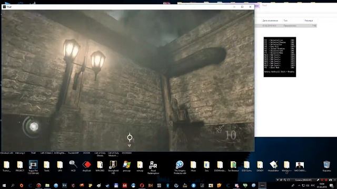Launch Road Redemption desktop shortcut

(x=153, y=167)
